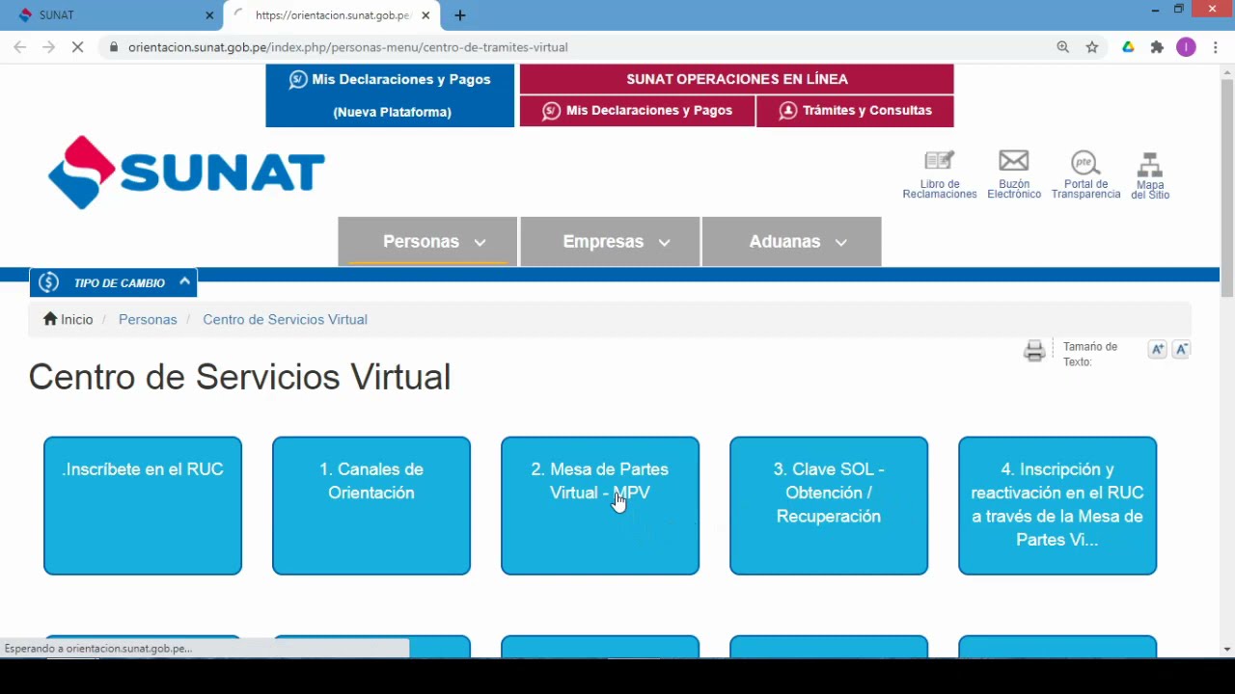Increase text size with A+ button
Screen dimensions: 1235x694
[x=1158, y=350]
